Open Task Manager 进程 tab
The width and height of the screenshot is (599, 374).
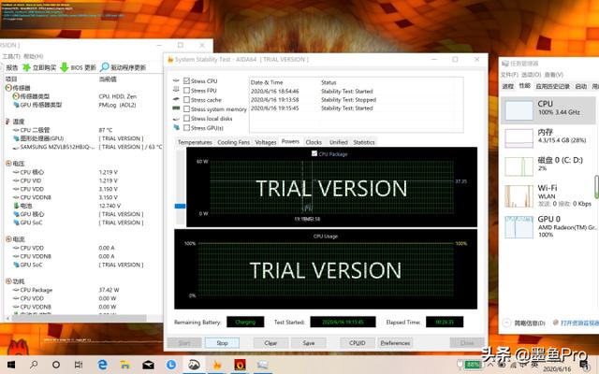coord(508,86)
